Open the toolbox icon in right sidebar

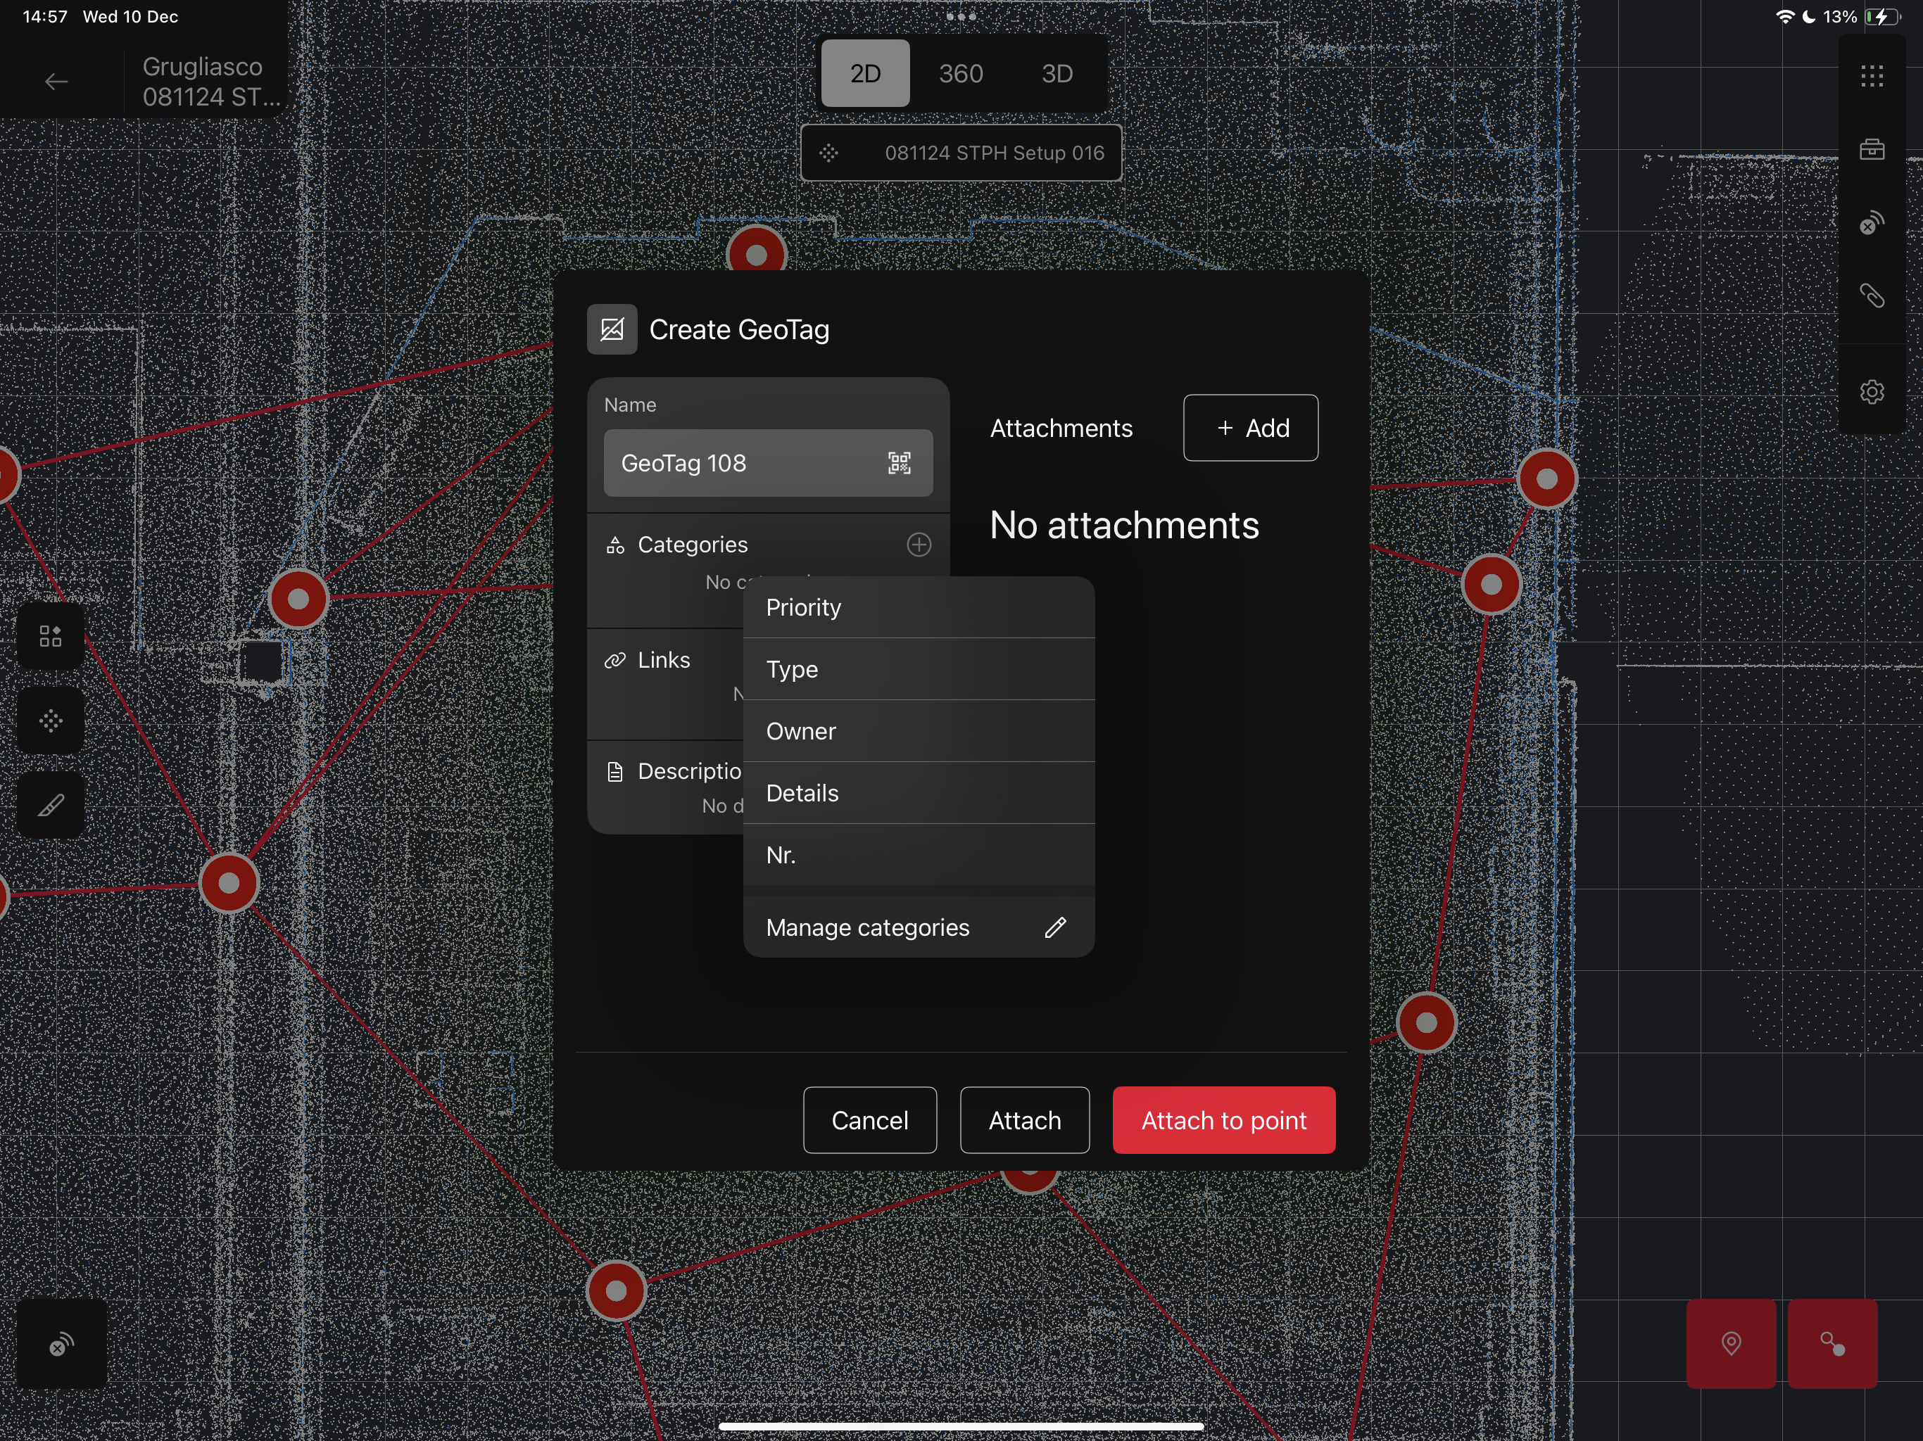tap(1871, 149)
